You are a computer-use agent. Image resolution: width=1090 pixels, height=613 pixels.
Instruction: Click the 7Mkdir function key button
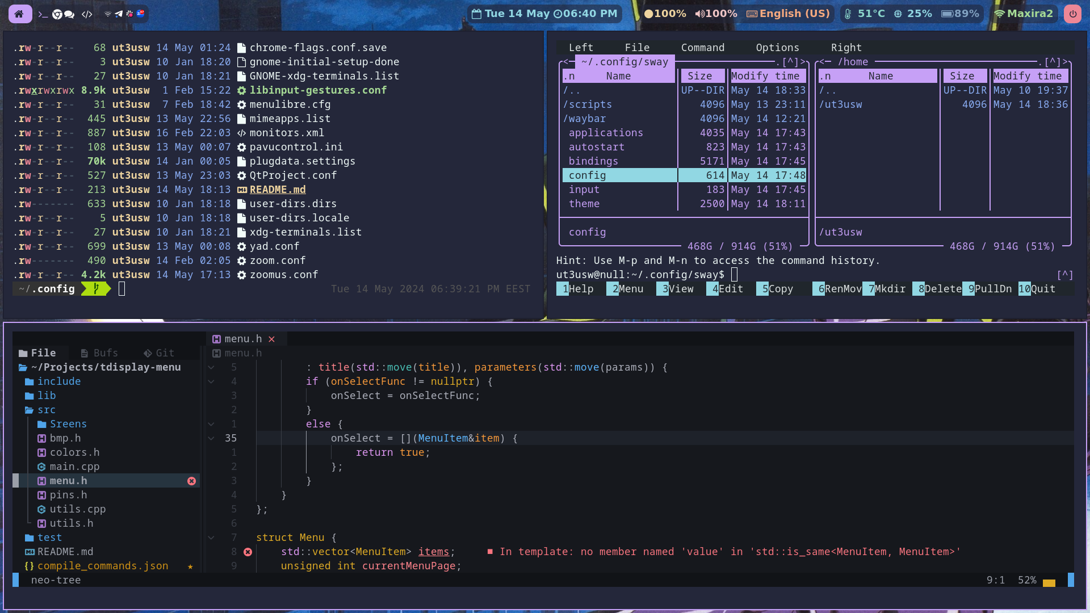[x=890, y=288]
